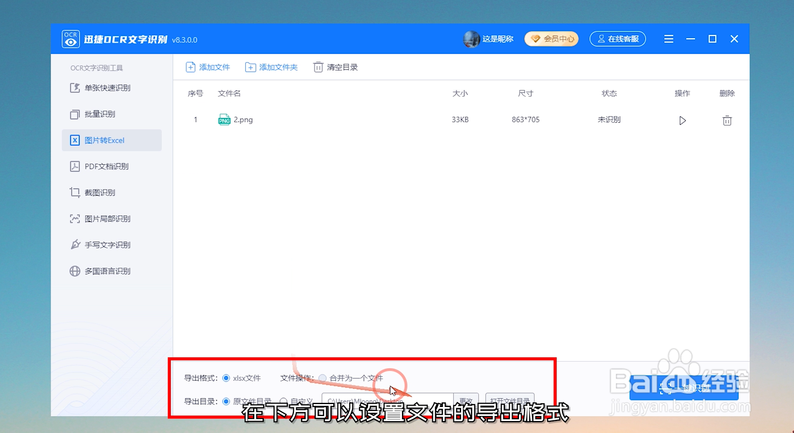Viewport: 794px width, 433px height.
Task: Click the OCR文字识别工具 sidebar heading
Action: pos(96,68)
